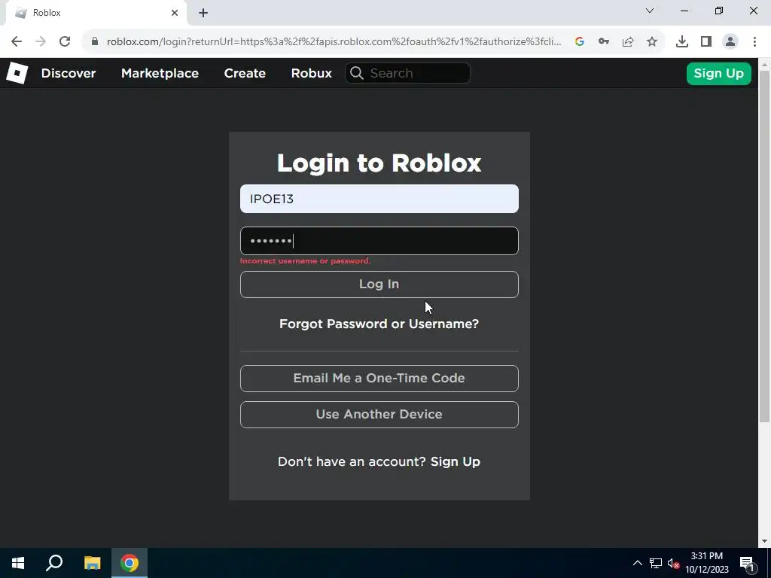The image size is (771, 578).
Task: Bookmark this page with the star icon
Action: [652, 42]
